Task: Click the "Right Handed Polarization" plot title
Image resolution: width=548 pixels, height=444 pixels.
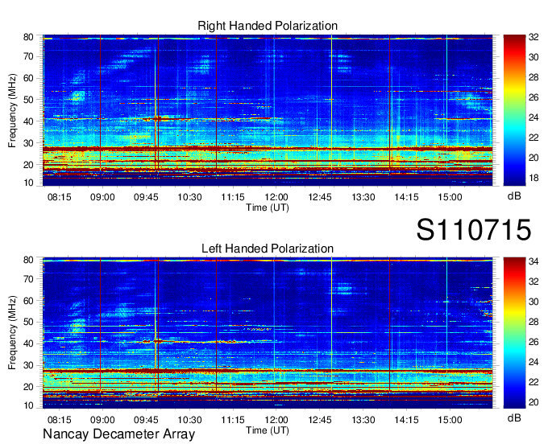Action: [268, 26]
